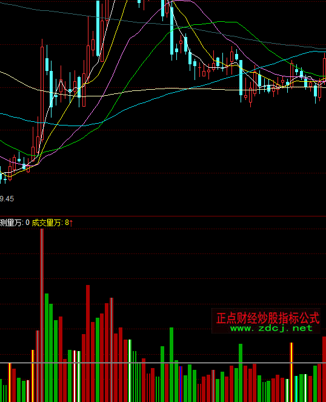The image size is (326, 402).
Task: Select the tallest gray-striped volume bar
Action: [x=42, y=315]
